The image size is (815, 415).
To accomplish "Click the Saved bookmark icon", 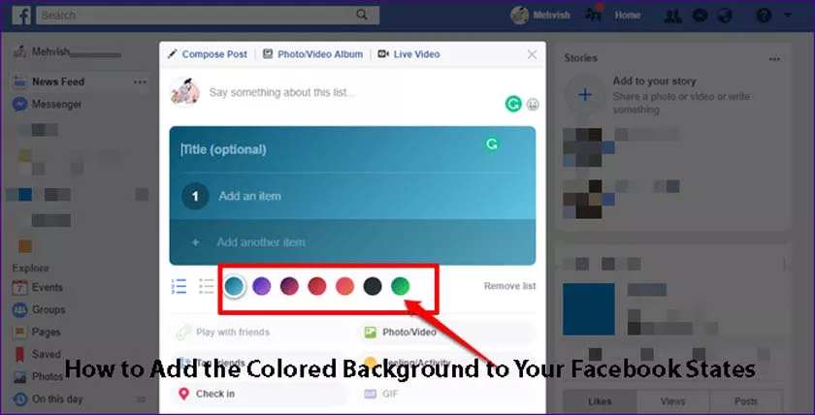I will [x=19, y=354].
